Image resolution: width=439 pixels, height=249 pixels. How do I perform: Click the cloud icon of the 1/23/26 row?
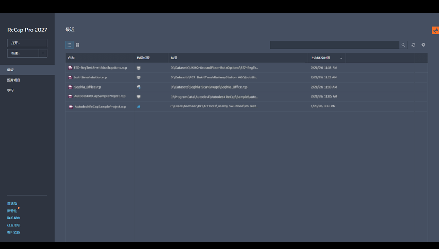click(139, 107)
